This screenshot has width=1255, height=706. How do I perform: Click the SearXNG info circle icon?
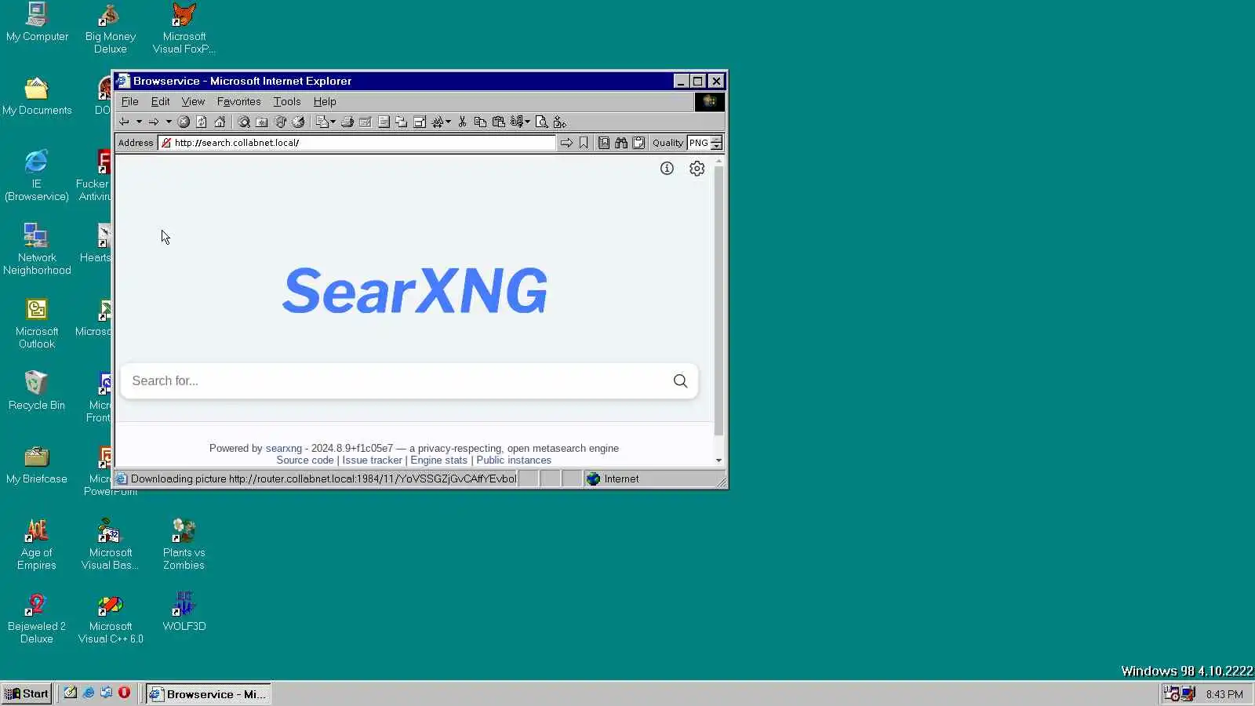[x=667, y=168]
